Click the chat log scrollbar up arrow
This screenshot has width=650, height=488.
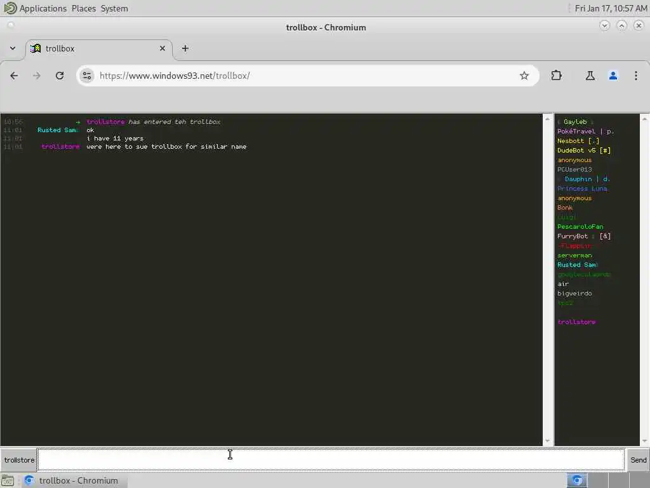click(547, 119)
